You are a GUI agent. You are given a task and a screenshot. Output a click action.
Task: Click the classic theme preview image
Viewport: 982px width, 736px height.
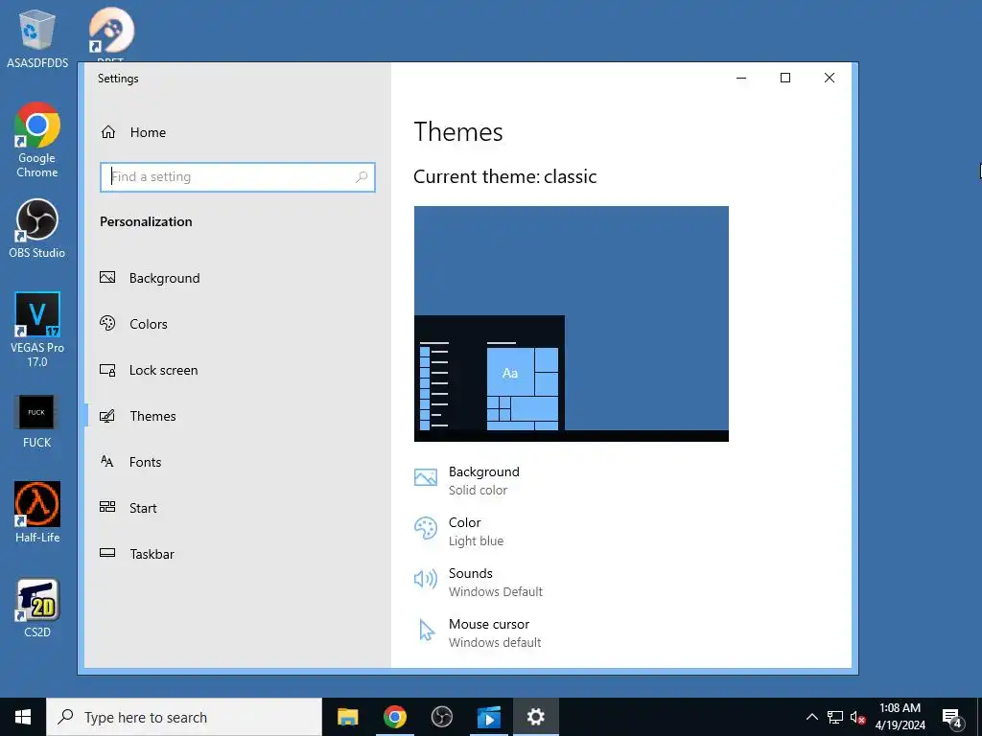click(572, 324)
